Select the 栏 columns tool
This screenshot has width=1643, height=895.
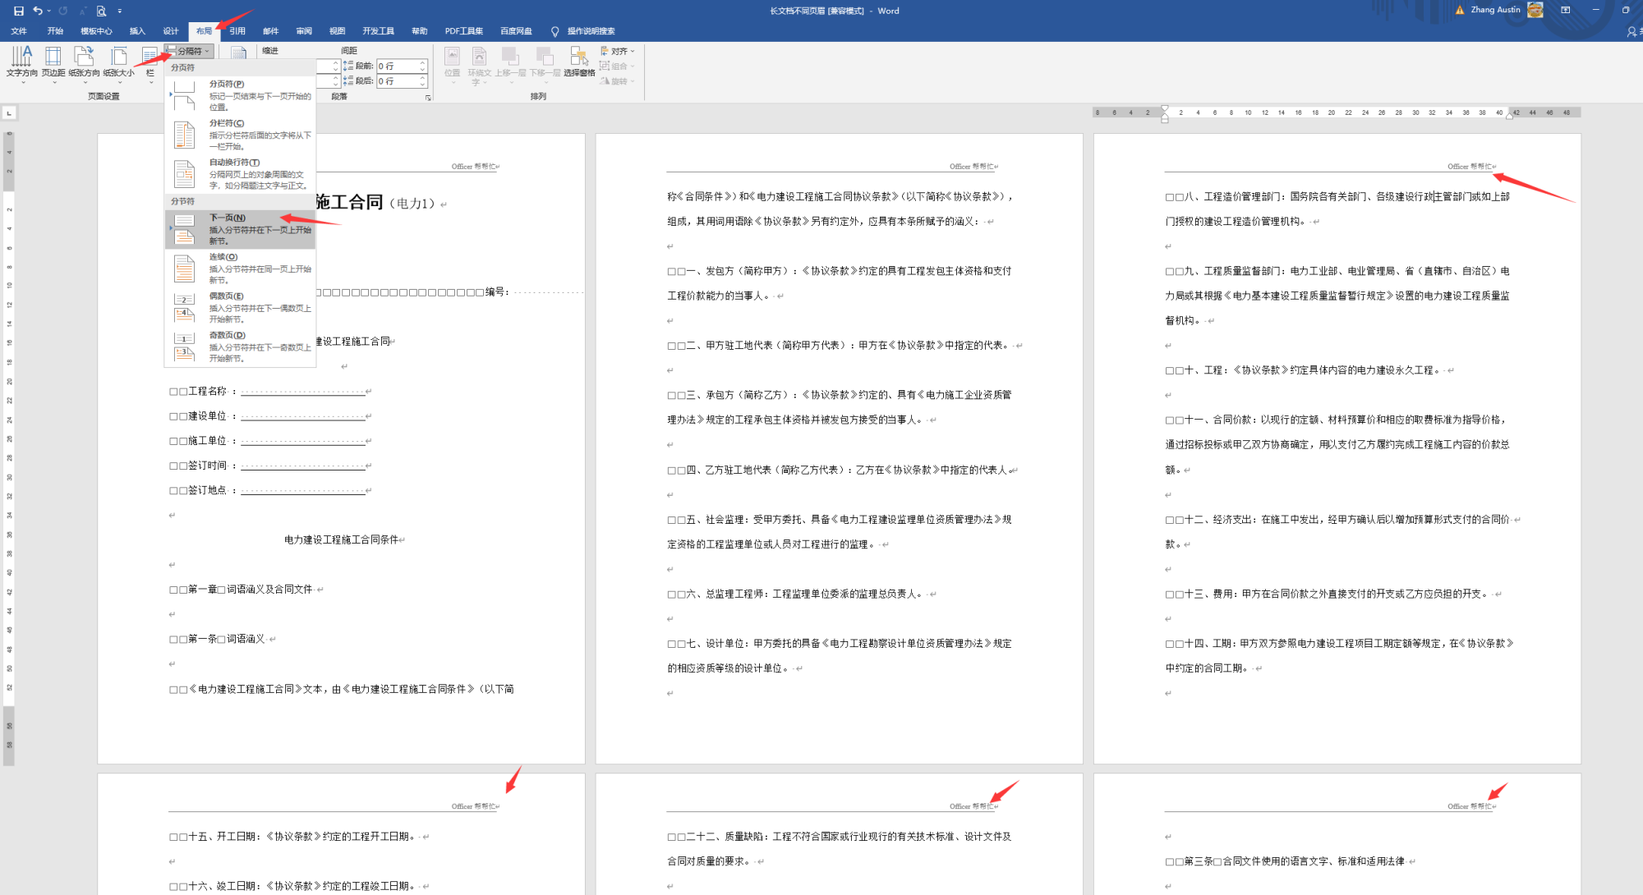click(150, 66)
